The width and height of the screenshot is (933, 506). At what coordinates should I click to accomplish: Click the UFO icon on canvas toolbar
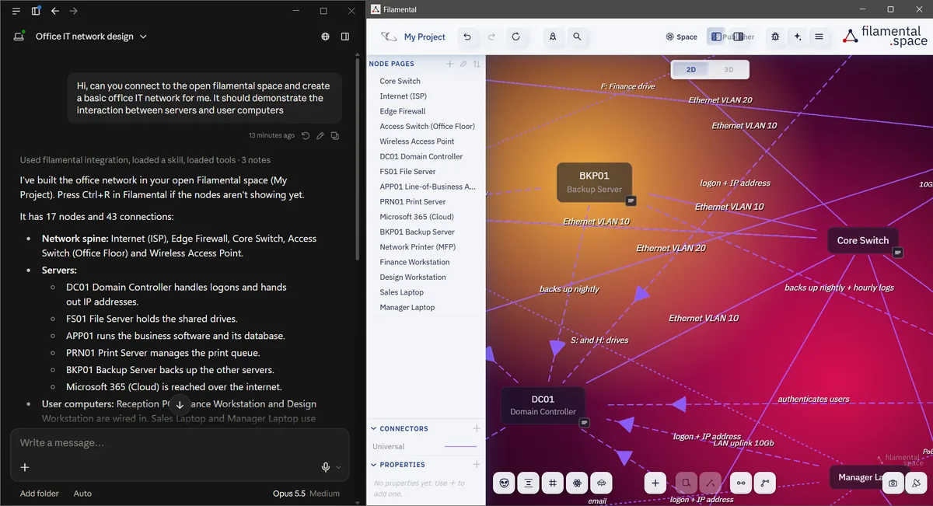point(601,483)
